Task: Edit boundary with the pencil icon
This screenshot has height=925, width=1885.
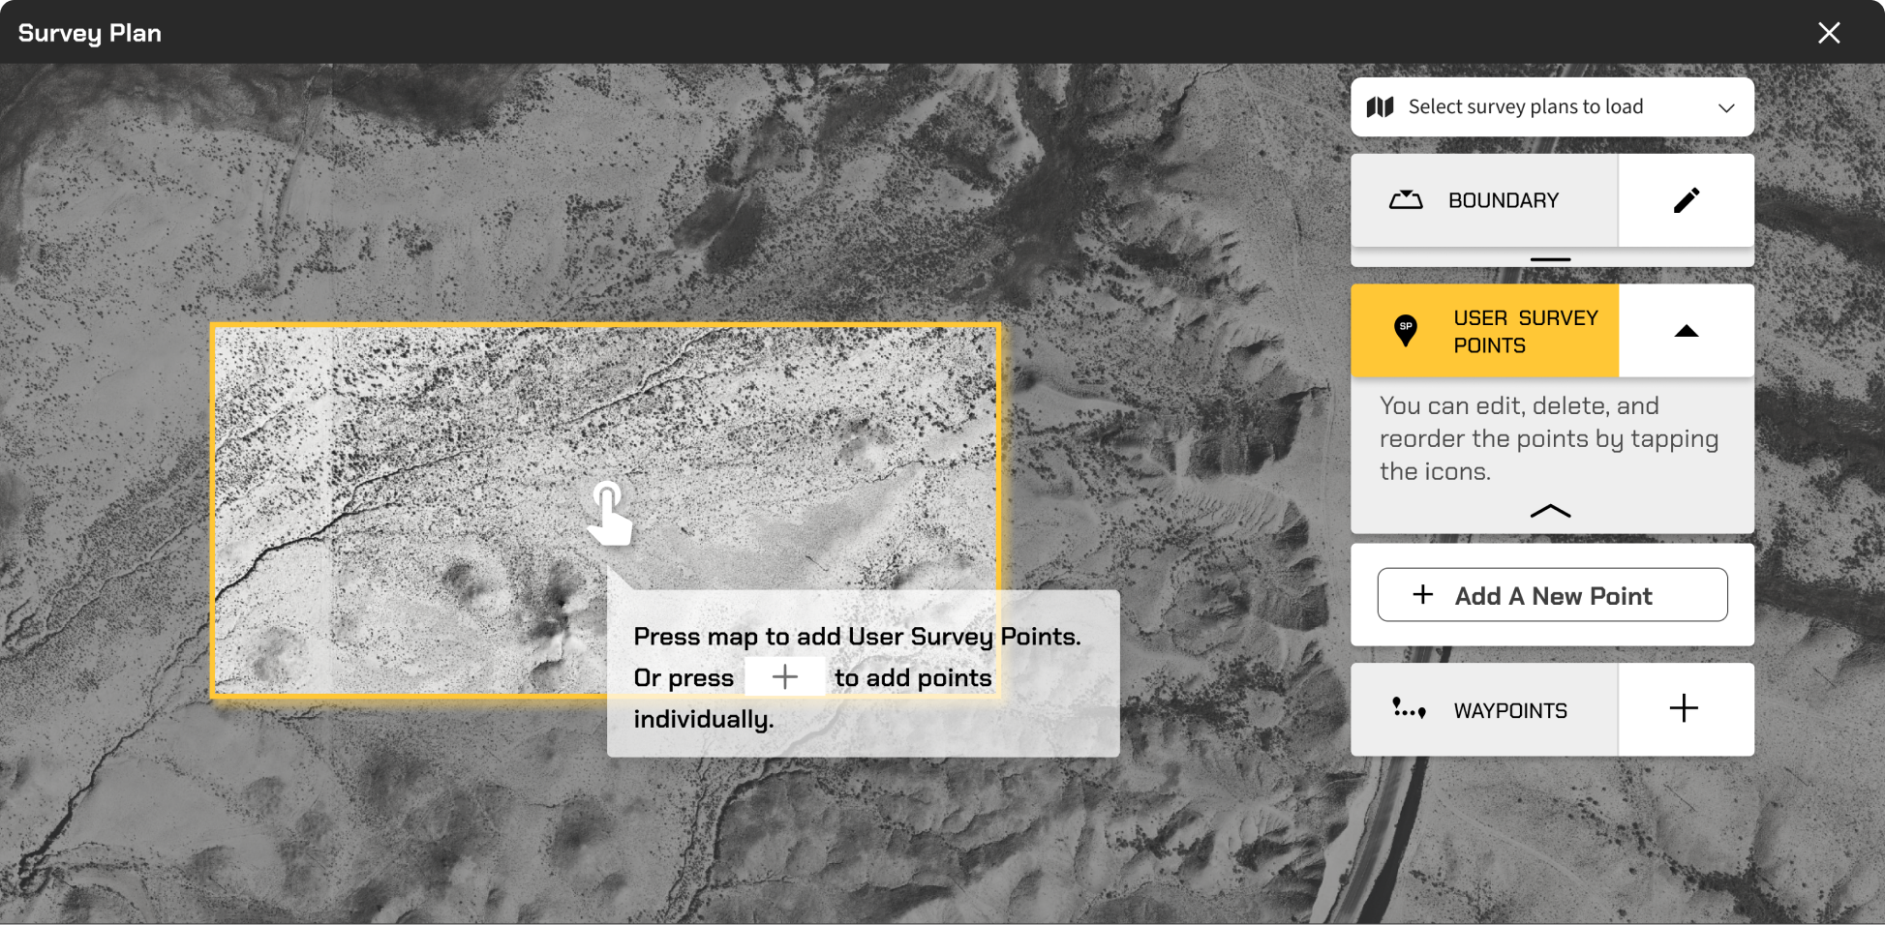Action: pos(1686,200)
